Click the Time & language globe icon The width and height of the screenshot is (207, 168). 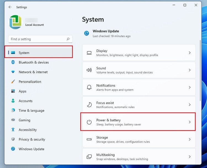point(13,110)
